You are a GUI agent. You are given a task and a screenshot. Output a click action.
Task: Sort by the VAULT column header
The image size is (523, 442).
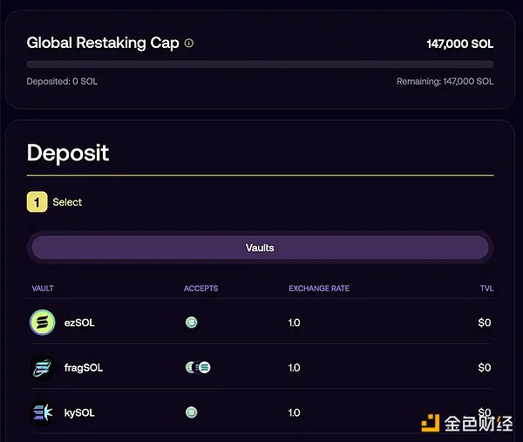43,289
